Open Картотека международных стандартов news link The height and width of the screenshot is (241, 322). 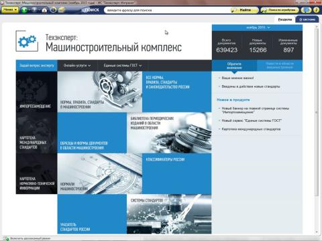point(251,129)
